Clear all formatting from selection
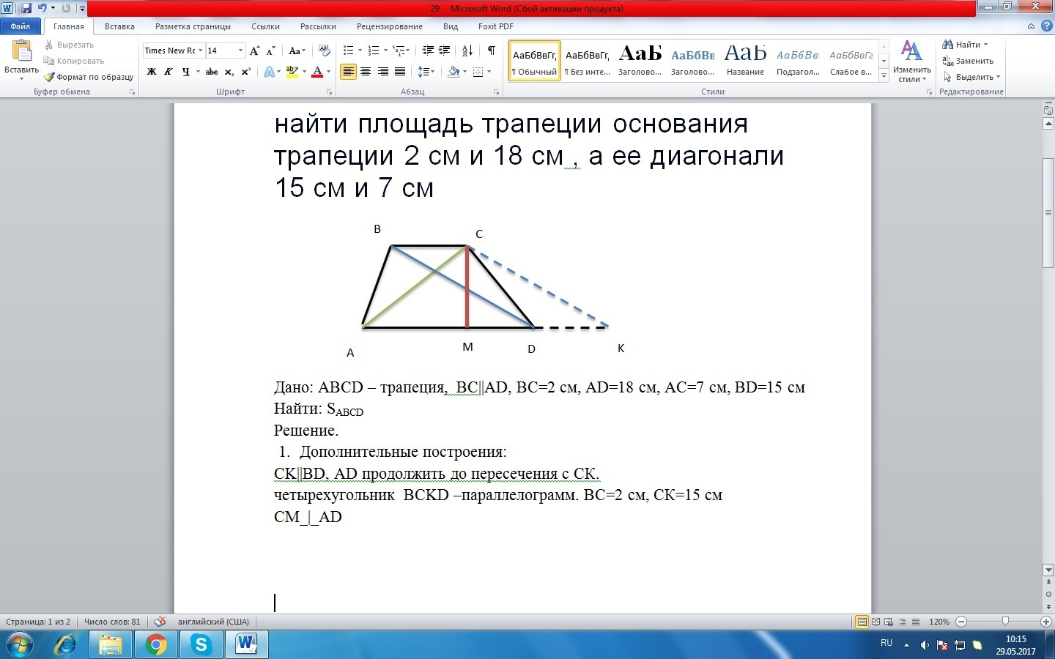1055x659 pixels. (325, 51)
